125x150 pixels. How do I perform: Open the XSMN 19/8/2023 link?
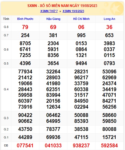pyautogui.click(x=73, y=11)
